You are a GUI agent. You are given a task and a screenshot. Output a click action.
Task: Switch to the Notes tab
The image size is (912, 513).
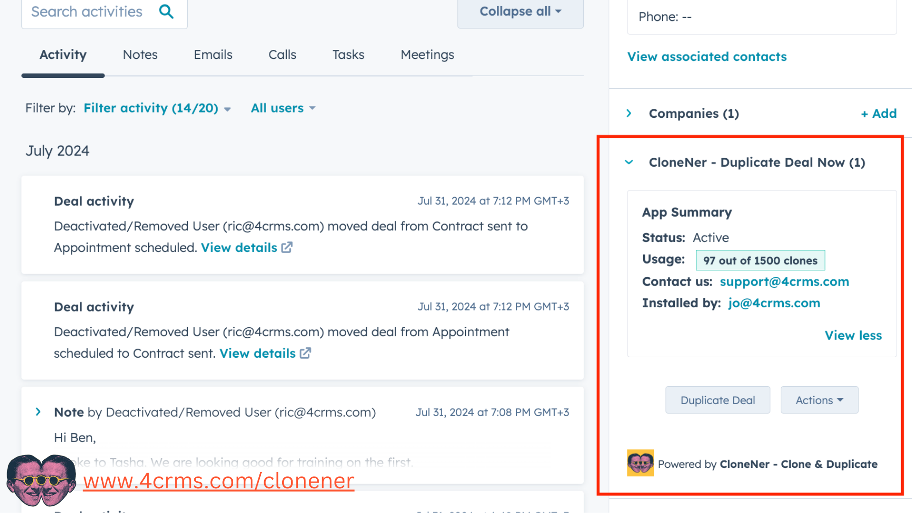[140, 55]
